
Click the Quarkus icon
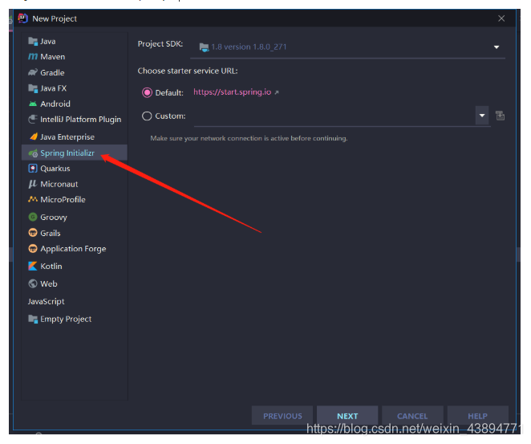(33, 169)
